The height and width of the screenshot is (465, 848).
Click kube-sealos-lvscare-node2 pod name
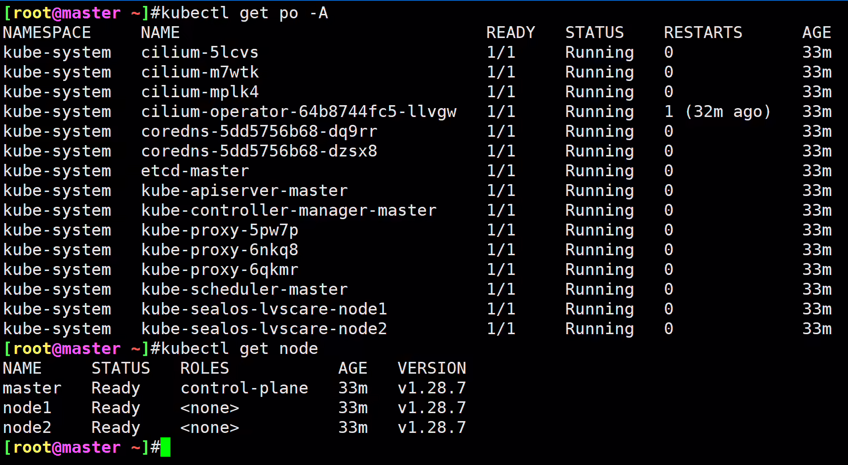pyautogui.click(x=264, y=329)
